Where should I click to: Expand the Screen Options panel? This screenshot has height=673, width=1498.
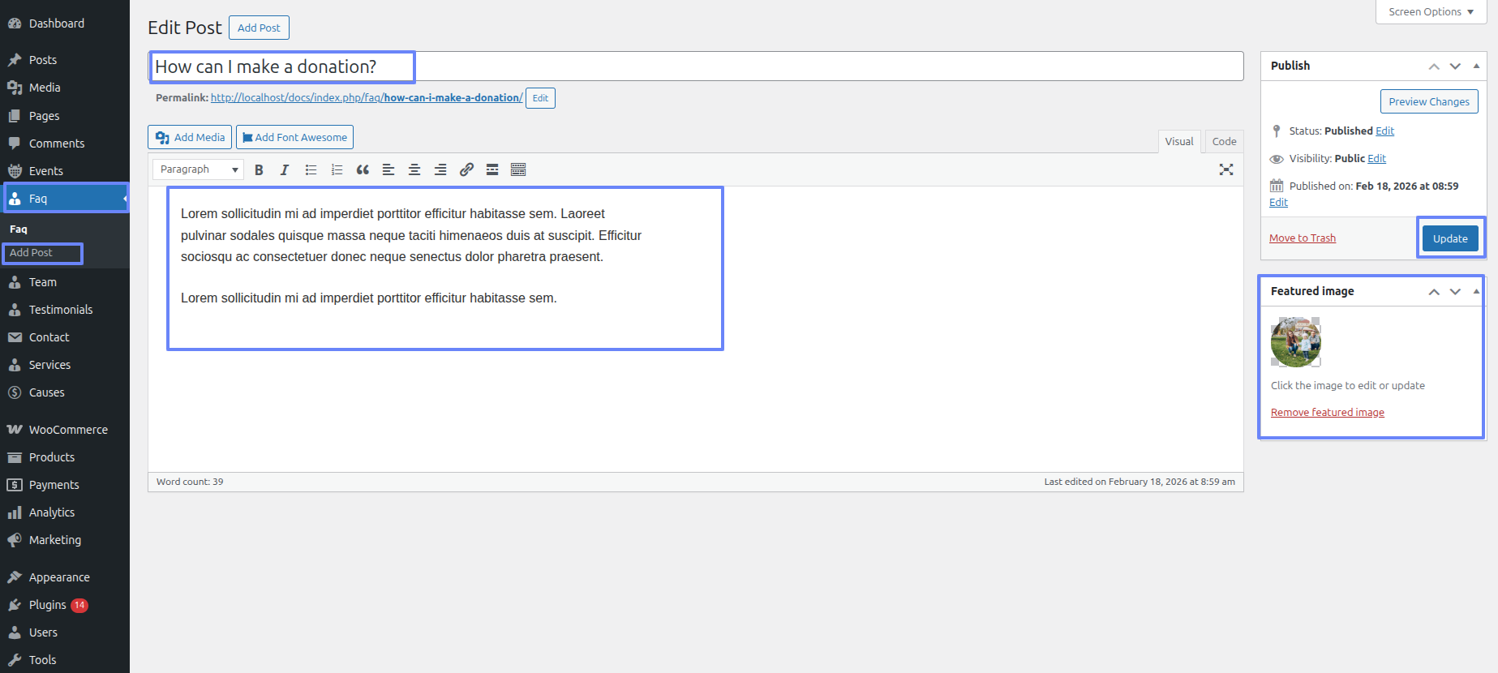(1431, 12)
